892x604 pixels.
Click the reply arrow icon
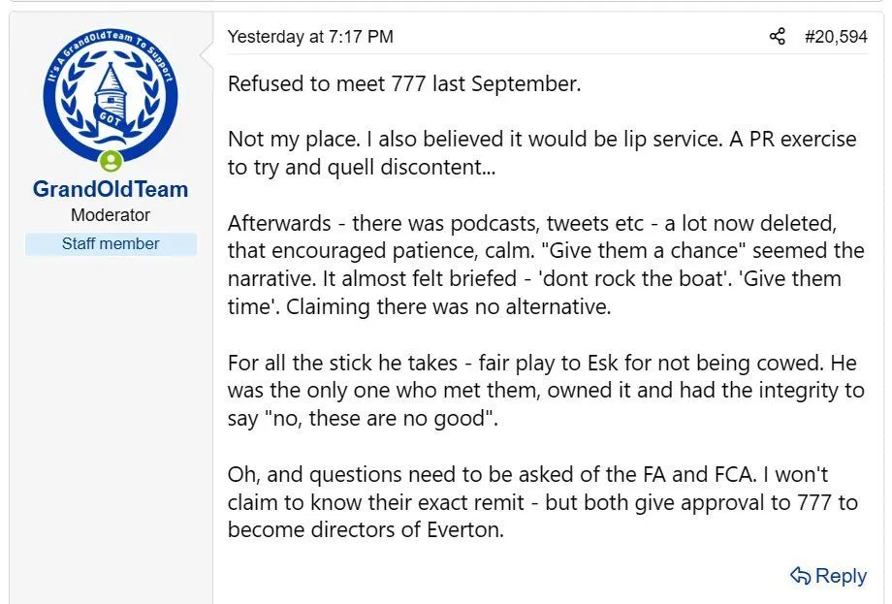[x=800, y=576]
